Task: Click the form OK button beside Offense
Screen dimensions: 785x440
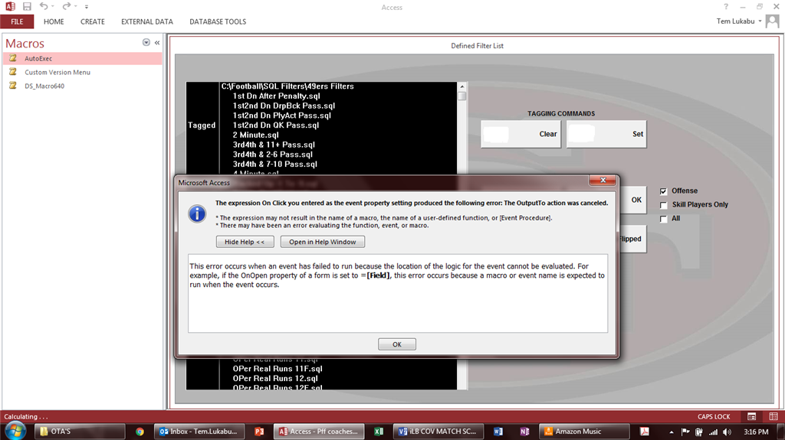Action: click(x=633, y=200)
